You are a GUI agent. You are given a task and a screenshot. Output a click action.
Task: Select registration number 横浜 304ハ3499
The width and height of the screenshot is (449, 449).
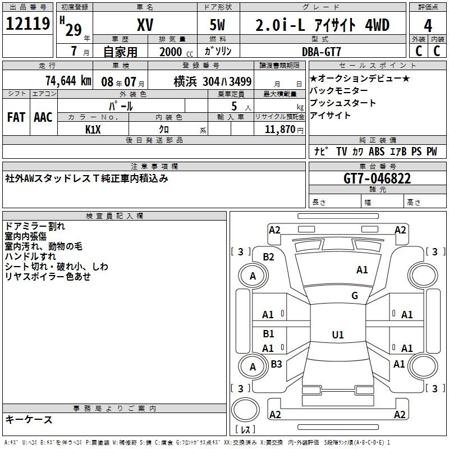pos(213,81)
